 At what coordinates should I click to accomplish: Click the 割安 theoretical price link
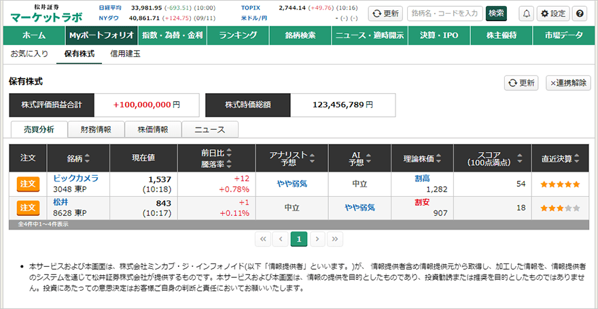click(422, 202)
